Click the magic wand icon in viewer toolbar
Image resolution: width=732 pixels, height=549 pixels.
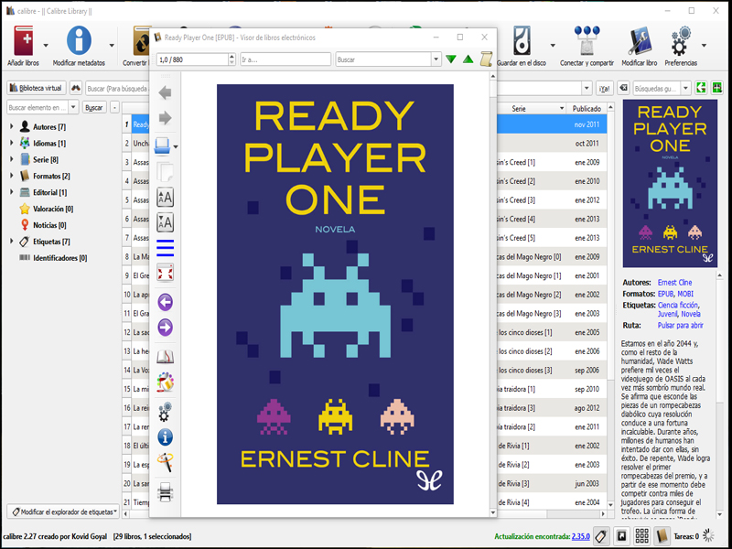coord(166,462)
